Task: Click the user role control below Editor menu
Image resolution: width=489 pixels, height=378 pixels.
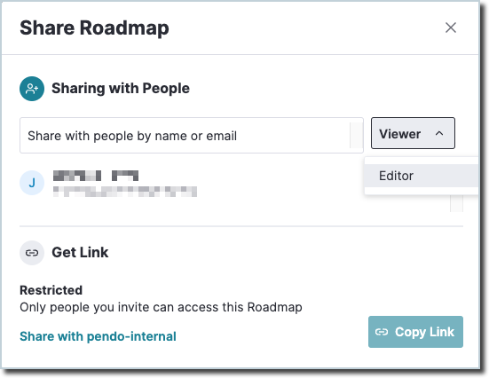Action: 456,203
